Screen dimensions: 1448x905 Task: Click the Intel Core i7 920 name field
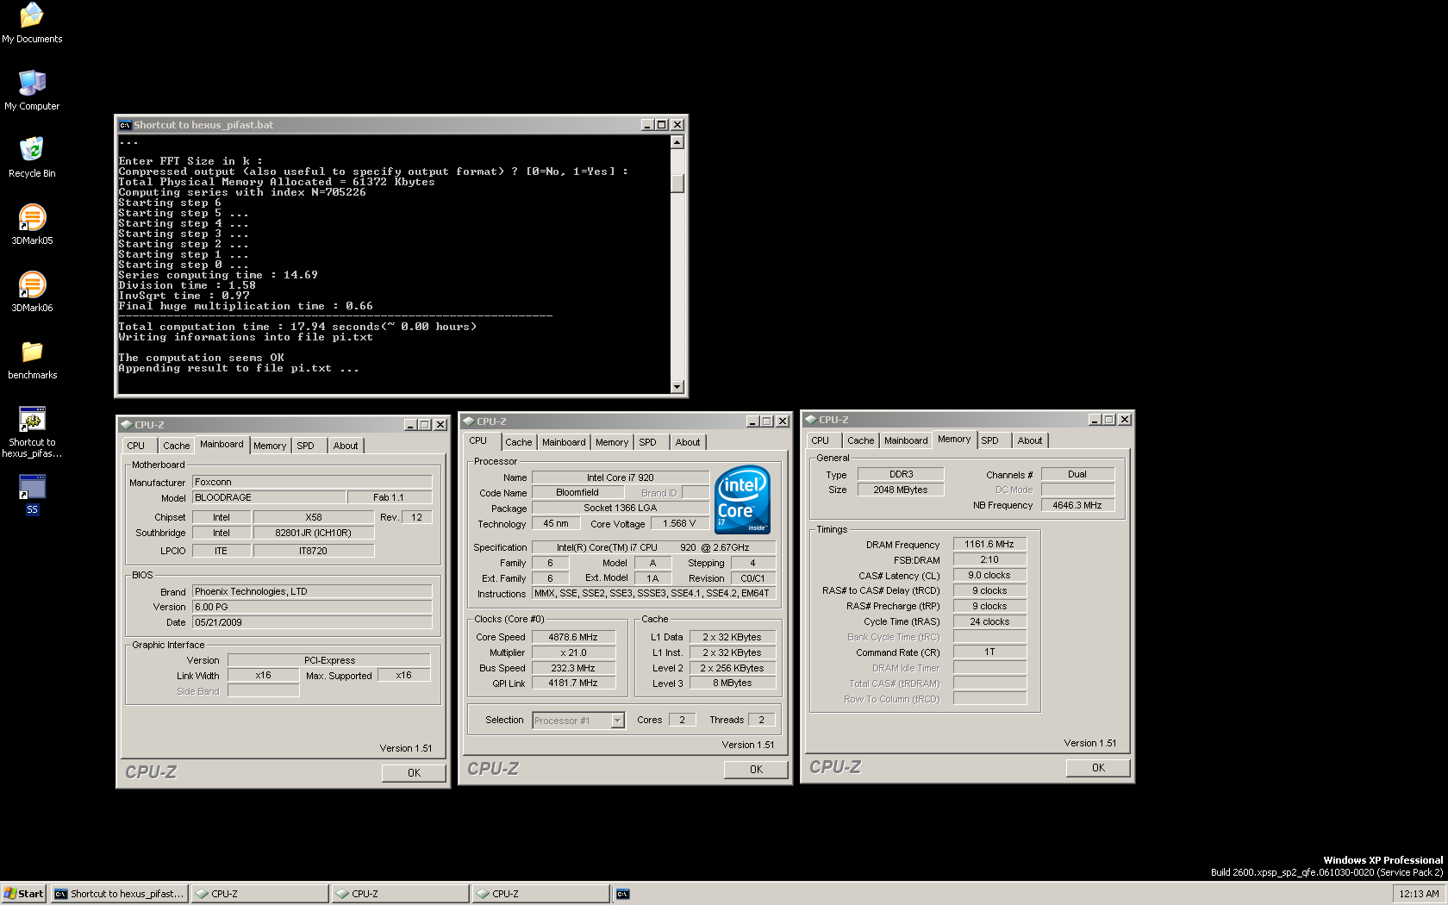620,477
